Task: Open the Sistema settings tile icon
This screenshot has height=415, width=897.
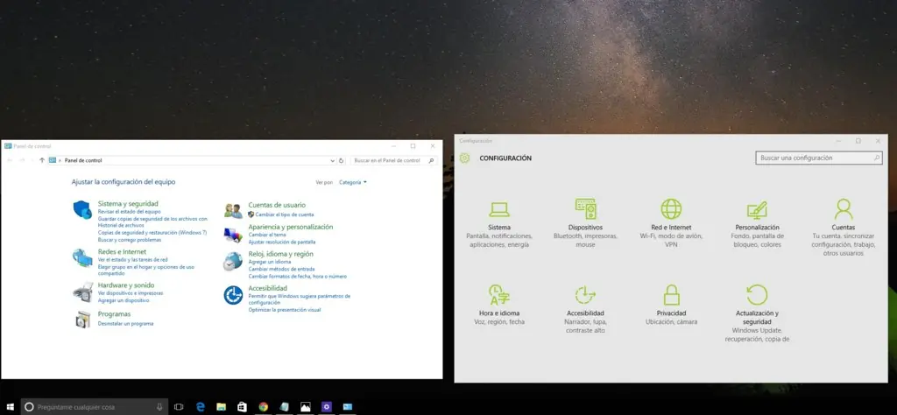Action: point(498,209)
